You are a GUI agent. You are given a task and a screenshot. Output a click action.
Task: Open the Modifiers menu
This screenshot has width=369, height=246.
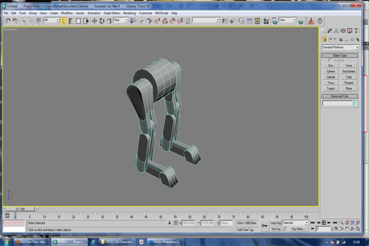click(67, 13)
